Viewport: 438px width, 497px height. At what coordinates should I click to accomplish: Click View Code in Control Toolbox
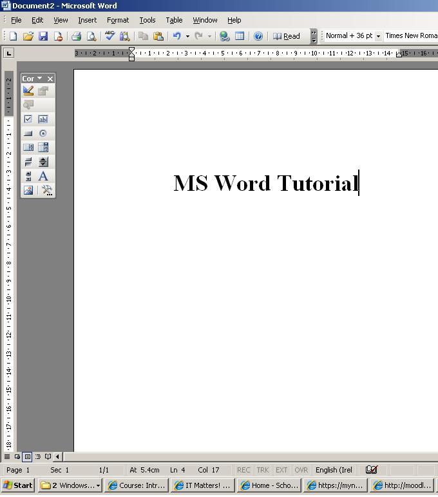click(x=28, y=104)
